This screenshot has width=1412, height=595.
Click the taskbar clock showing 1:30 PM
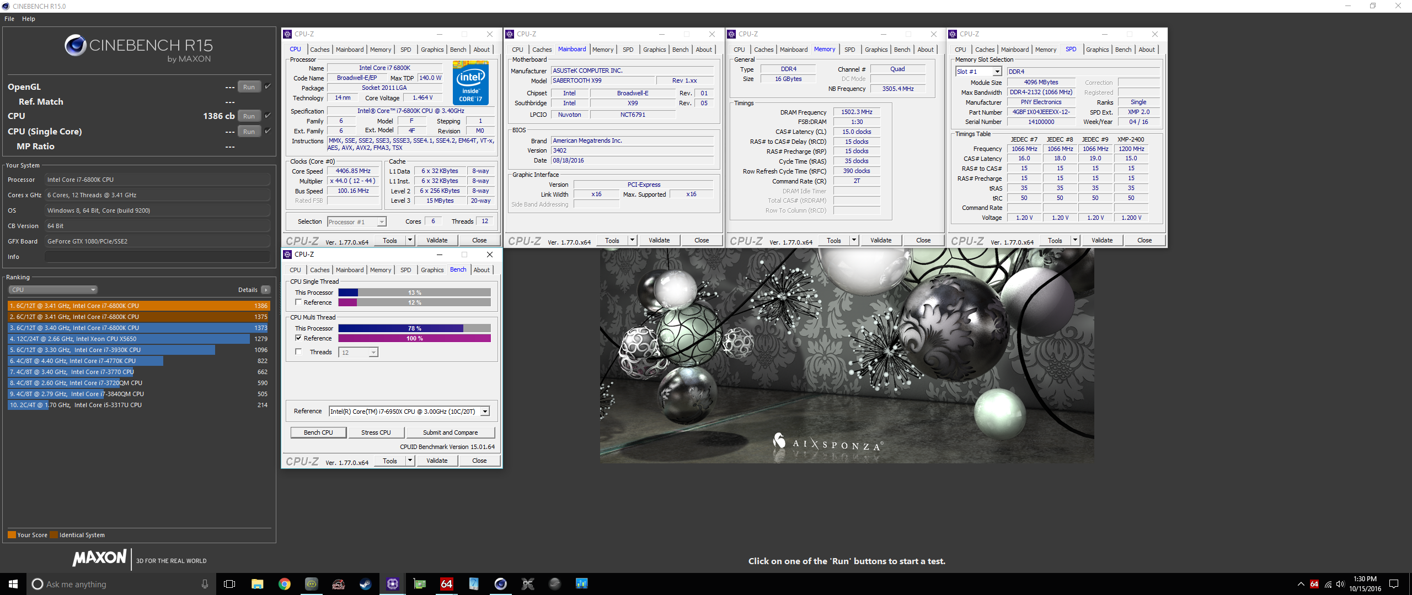coord(1365,584)
